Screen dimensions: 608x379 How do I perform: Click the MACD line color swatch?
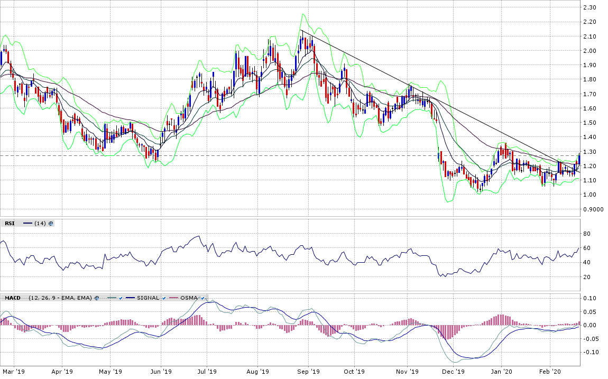click(x=110, y=298)
